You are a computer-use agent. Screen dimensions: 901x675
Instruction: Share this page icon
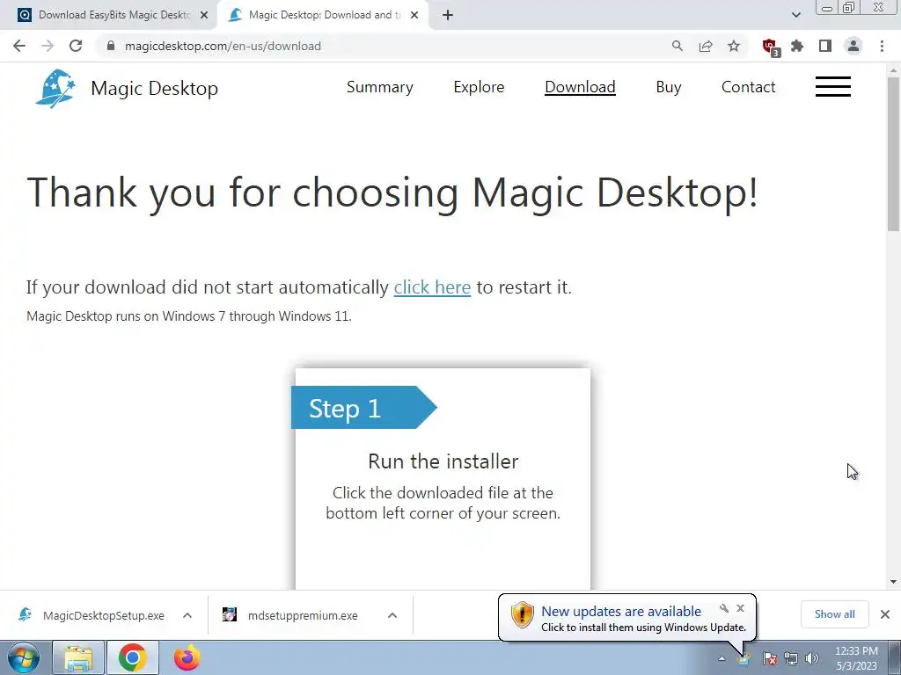(x=706, y=46)
